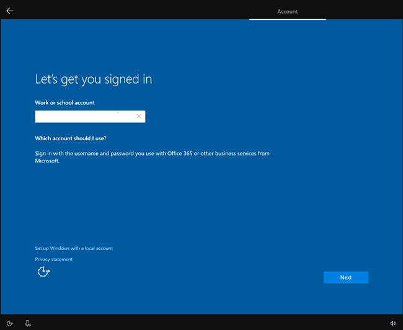Click "Which account should I use?" text
This screenshot has width=403, height=330.
71,138
